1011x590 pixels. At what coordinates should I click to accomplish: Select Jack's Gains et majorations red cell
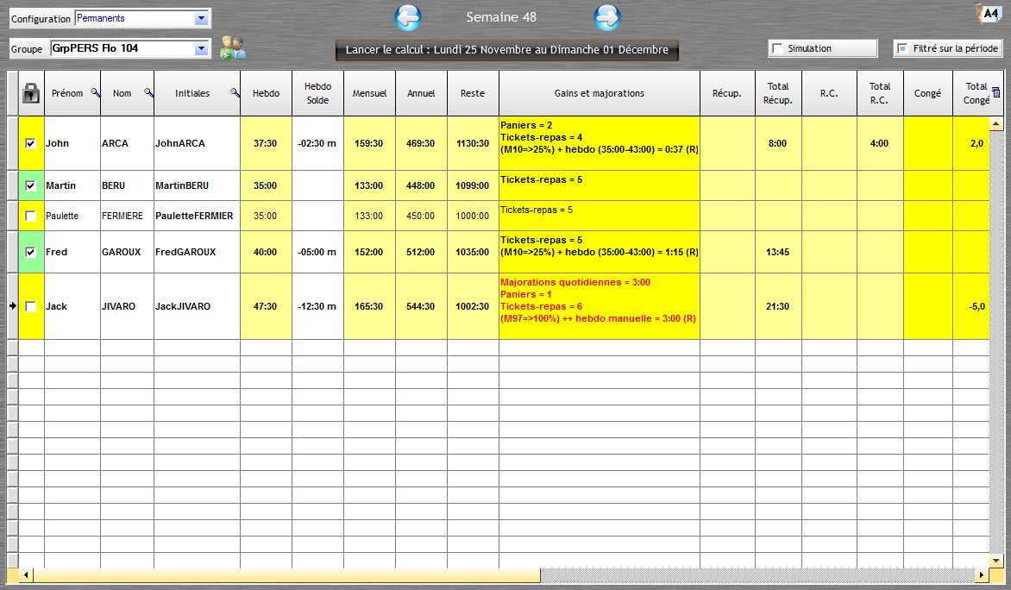point(599,306)
